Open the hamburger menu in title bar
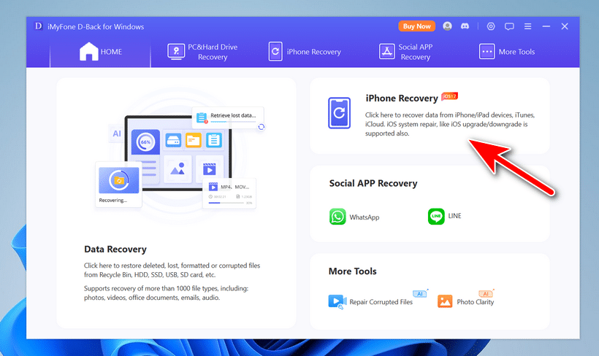599x356 pixels. [x=527, y=26]
